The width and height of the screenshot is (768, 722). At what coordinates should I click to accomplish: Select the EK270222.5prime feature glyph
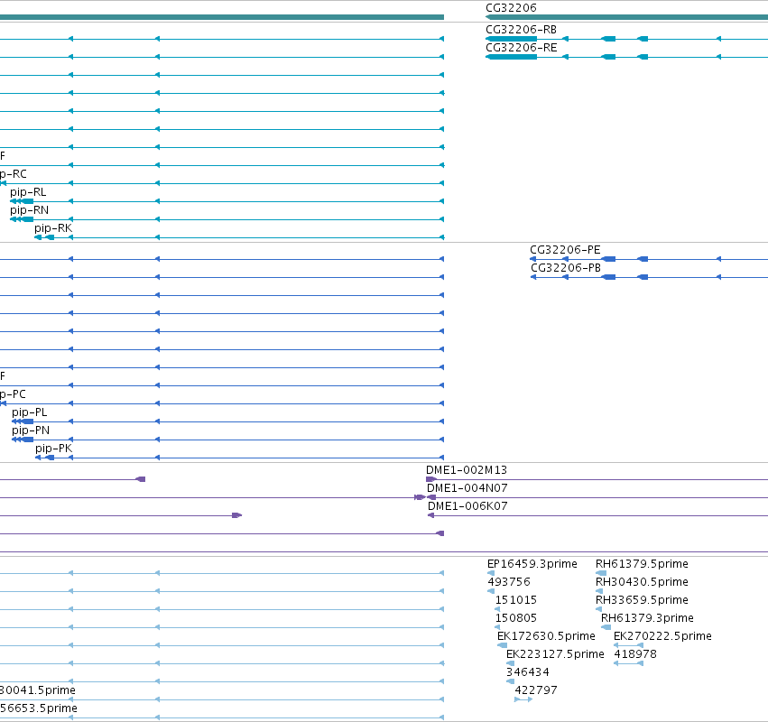click(628, 645)
